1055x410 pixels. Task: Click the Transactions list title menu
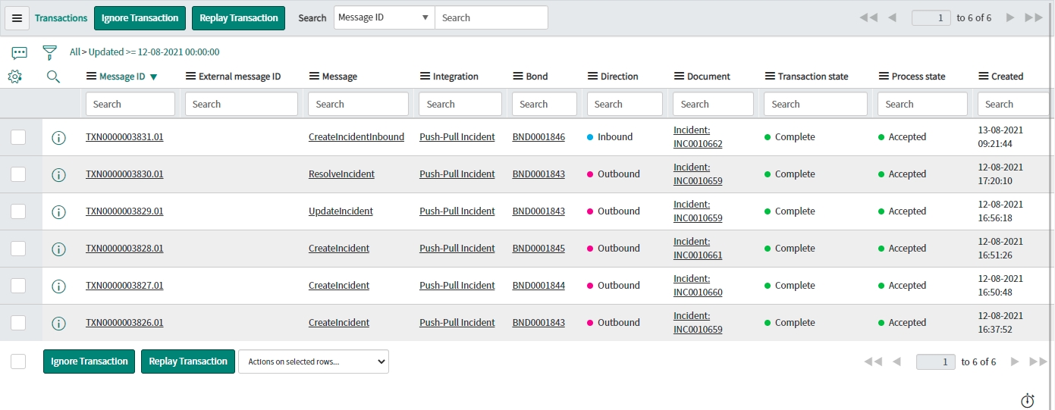click(x=61, y=18)
